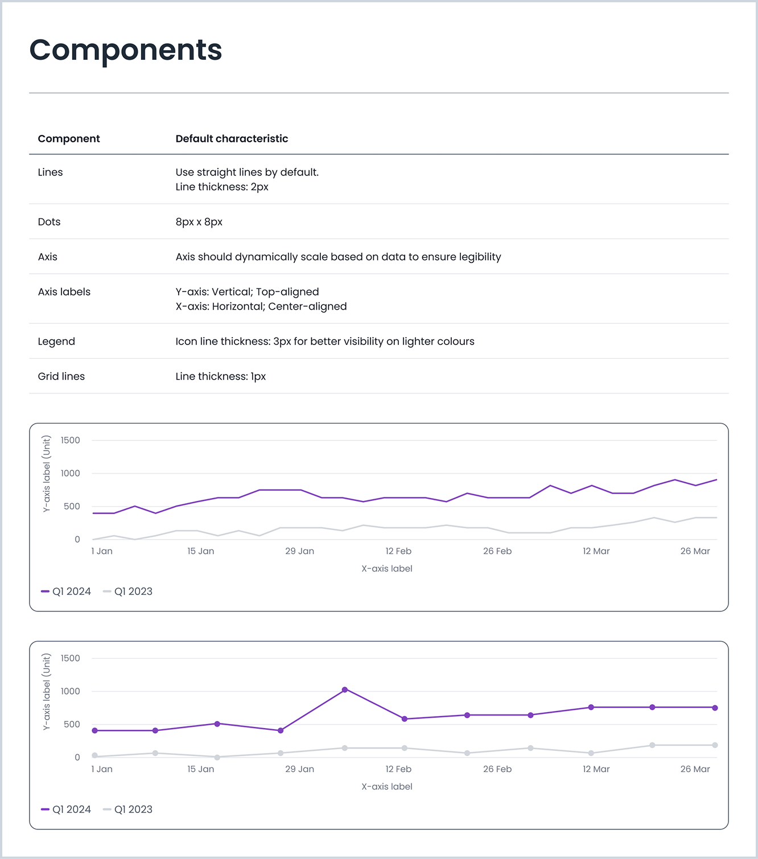Expand the Lines component row
758x859 pixels.
(x=50, y=172)
